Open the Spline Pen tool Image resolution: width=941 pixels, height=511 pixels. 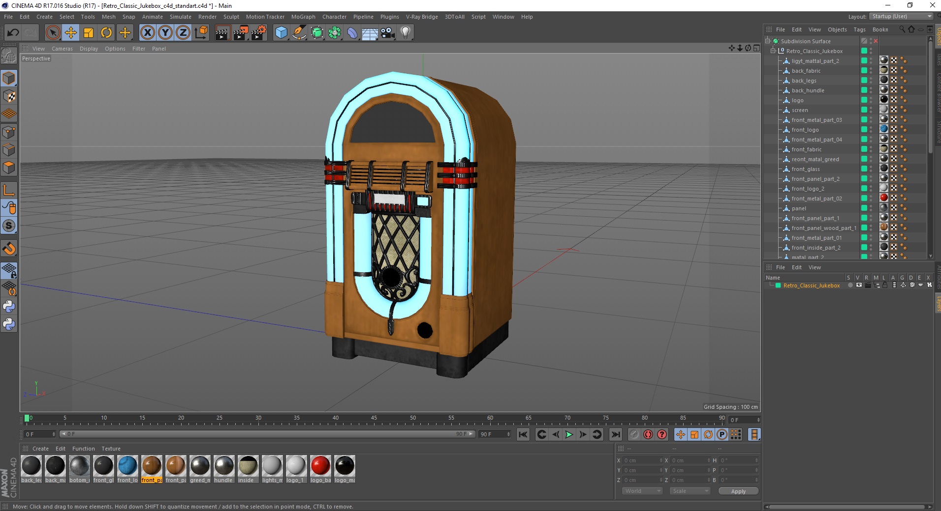coord(299,33)
